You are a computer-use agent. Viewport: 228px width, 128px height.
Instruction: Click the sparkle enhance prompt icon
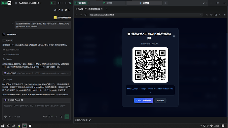pos(56,117)
